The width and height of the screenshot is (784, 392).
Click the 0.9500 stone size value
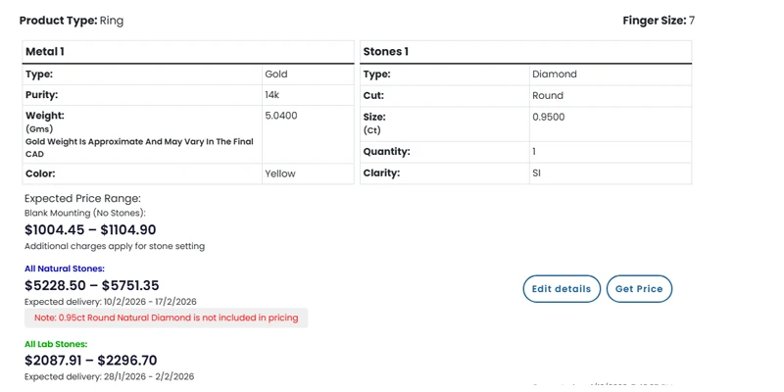tap(549, 117)
